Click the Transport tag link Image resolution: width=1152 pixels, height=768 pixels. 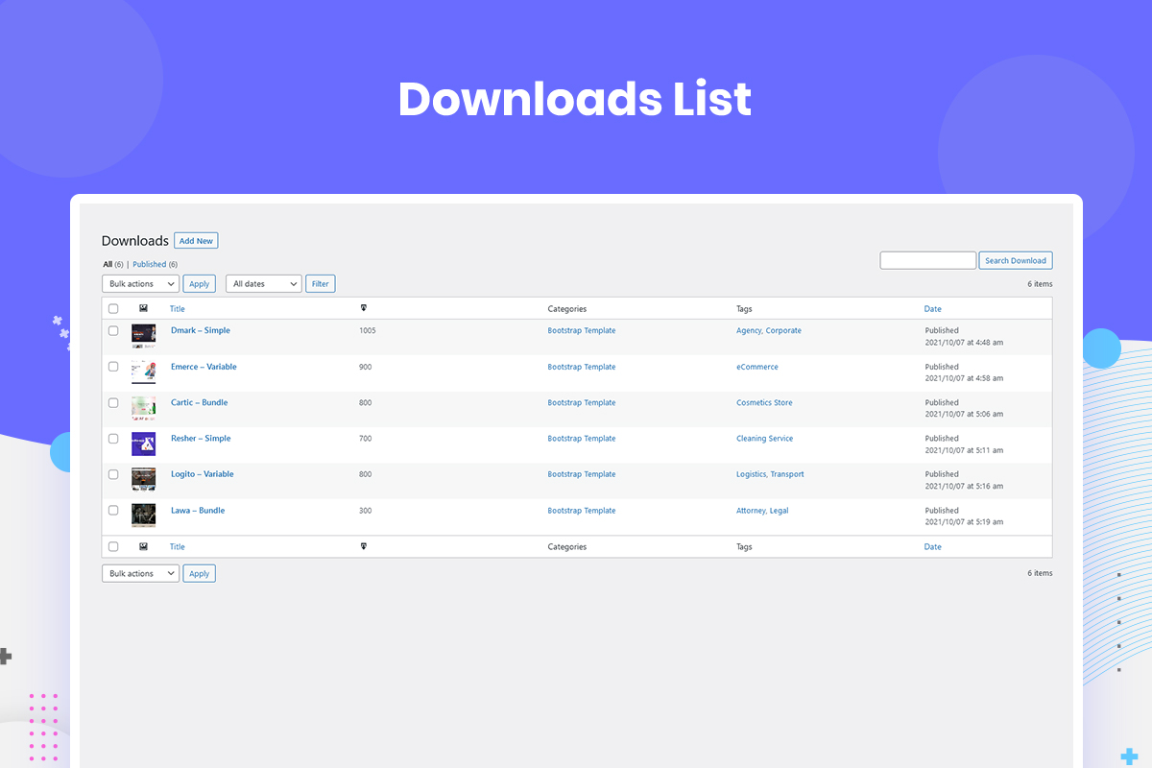[x=787, y=474]
